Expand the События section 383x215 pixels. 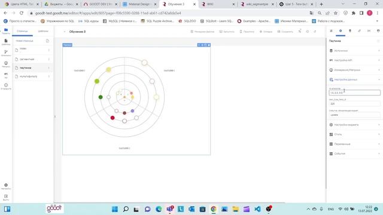354,153
